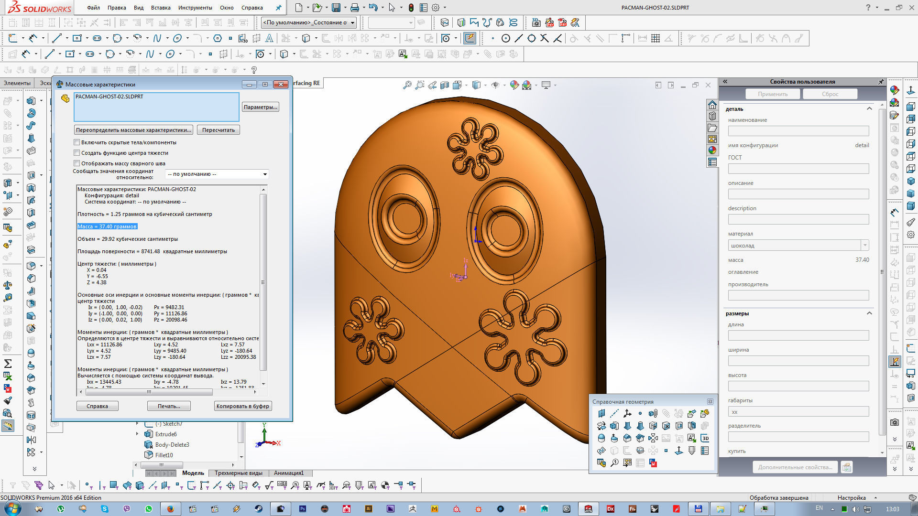Image resolution: width=918 pixels, height=516 pixels.
Task: Click the Plane icon in Reference Geometry panel
Action: coord(601,413)
